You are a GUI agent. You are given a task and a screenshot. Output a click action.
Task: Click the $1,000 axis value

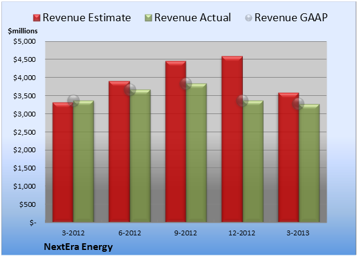pos(24,186)
